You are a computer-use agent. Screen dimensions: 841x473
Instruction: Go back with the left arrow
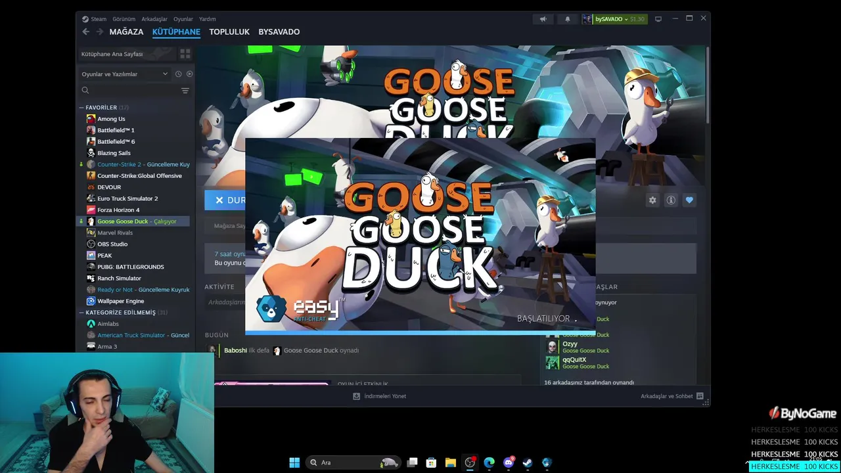click(85, 32)
